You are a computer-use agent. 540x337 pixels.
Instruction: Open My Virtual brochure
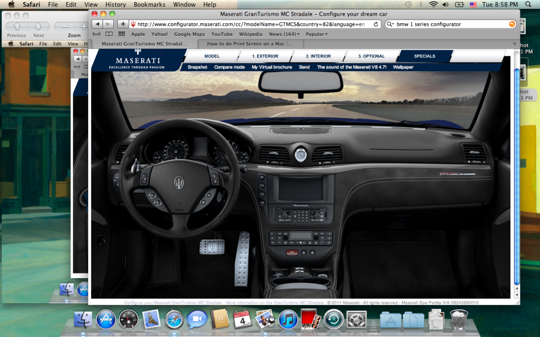[272, 67]
